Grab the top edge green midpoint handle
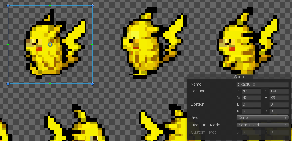The height and width of the screenshot is (141, 292). click(x=50, y=5)
